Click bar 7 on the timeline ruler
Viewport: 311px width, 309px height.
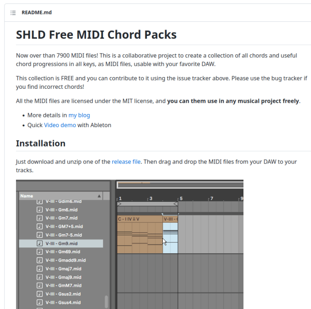point(210,198)
